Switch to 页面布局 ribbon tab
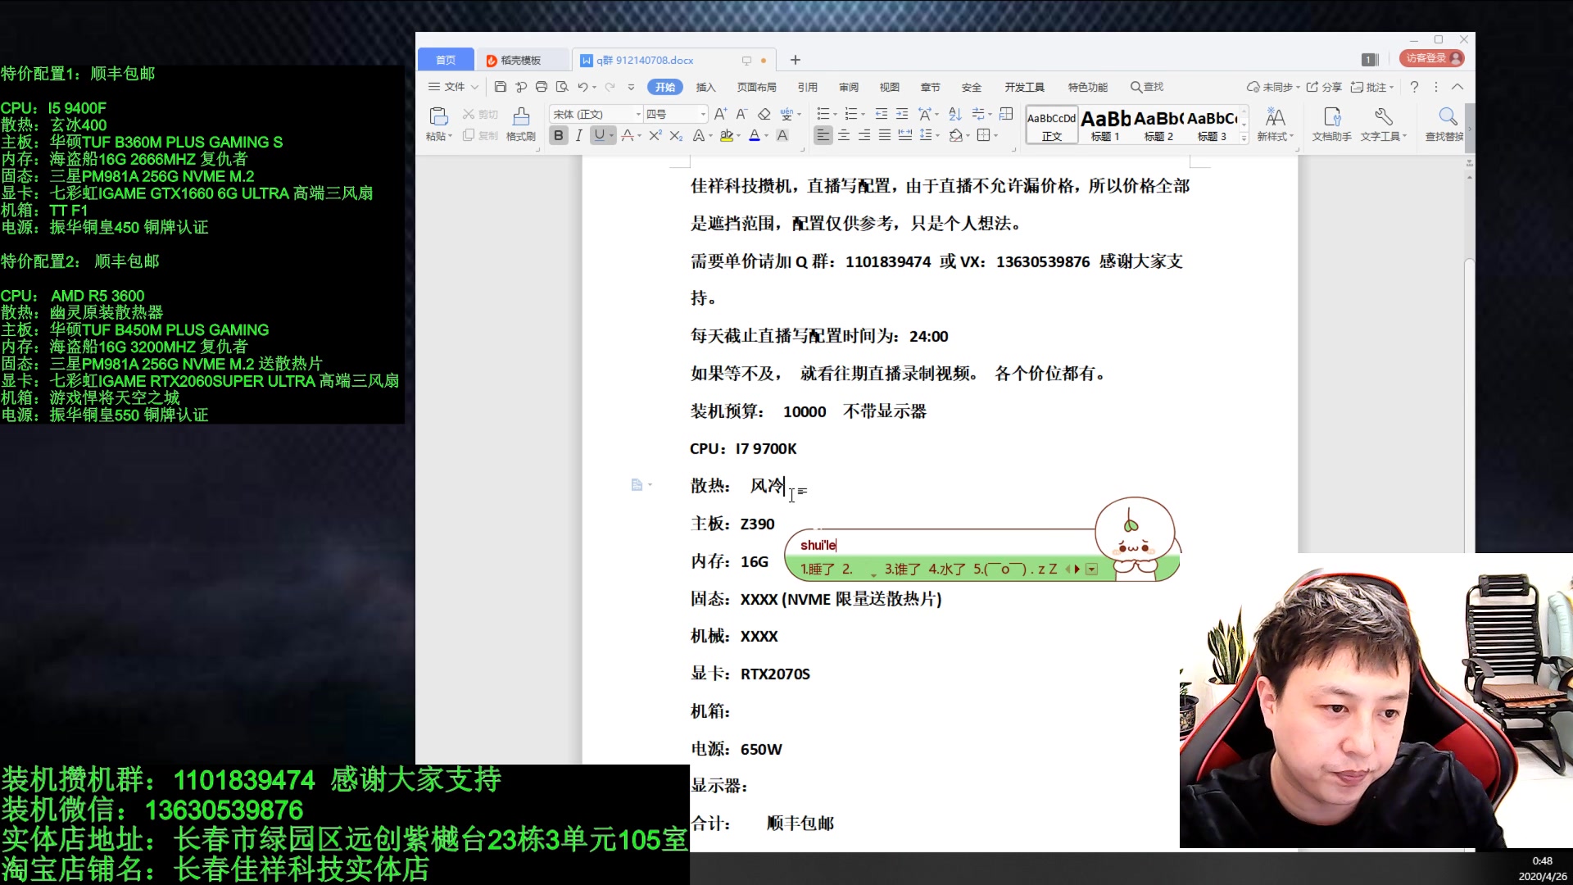1573x885 pixels. coord(756,87)
